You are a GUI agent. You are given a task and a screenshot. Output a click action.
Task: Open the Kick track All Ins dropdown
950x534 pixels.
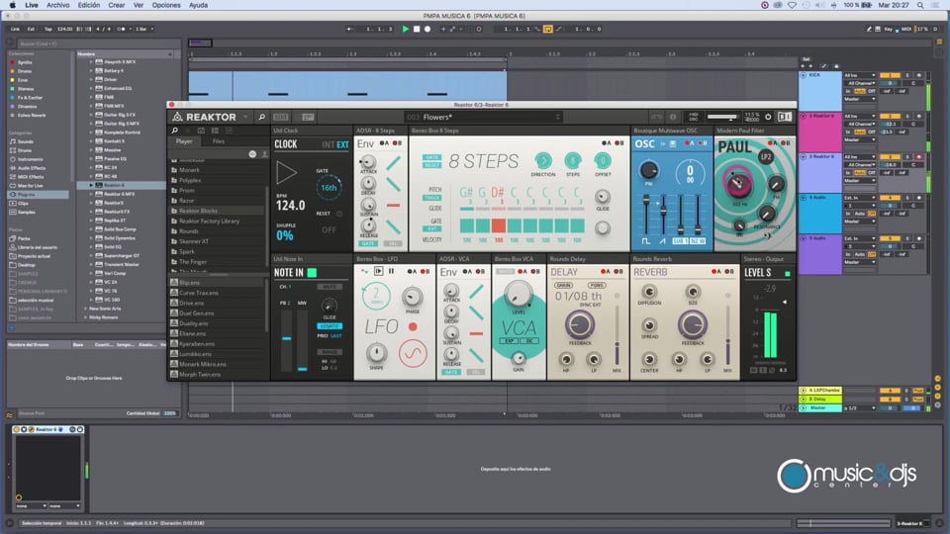[x=860, y=75]
